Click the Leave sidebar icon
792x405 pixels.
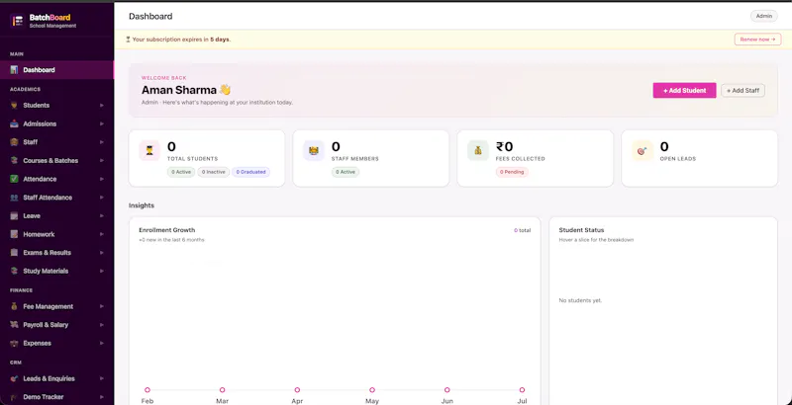click(x=14, y=215)
